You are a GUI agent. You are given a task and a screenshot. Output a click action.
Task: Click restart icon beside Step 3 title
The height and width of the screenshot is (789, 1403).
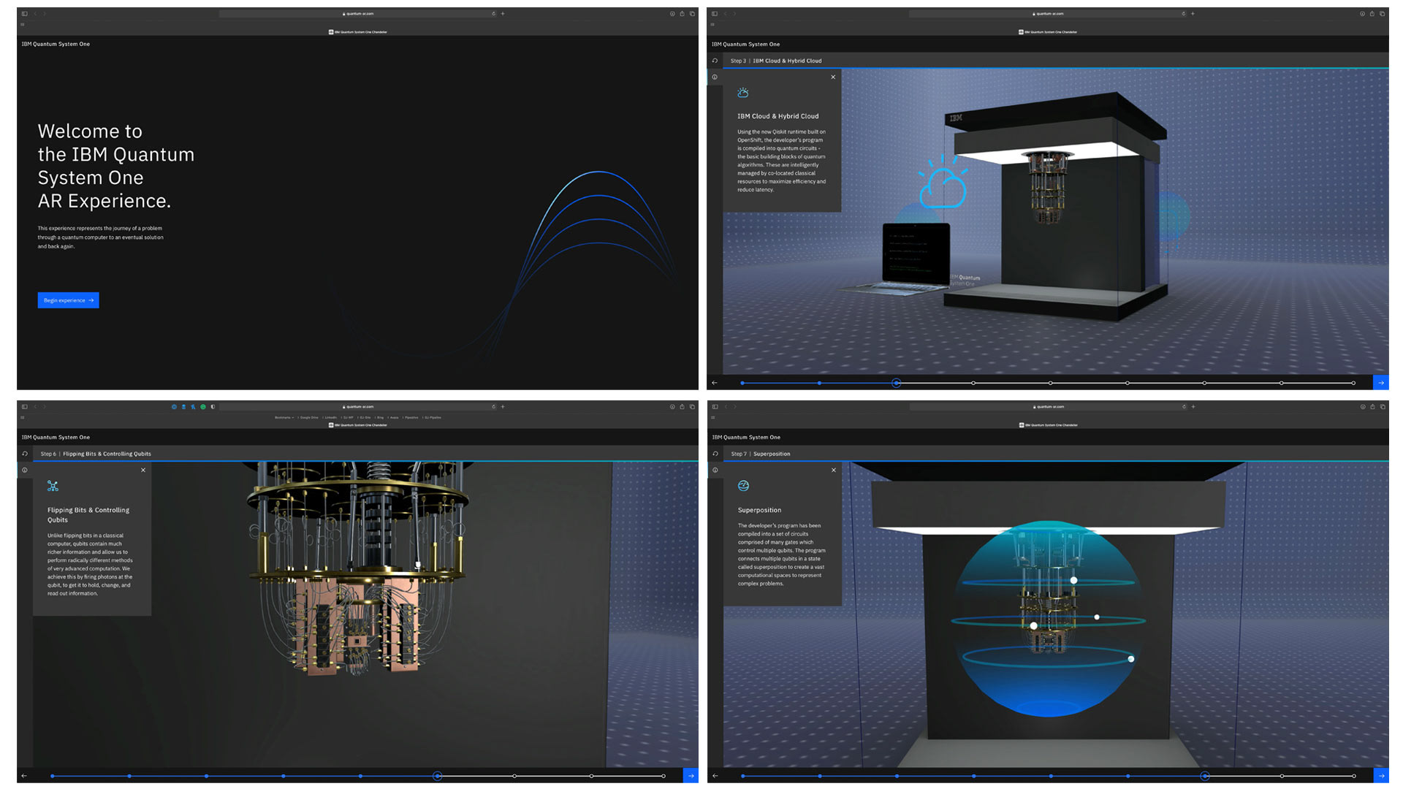(715, 61)
